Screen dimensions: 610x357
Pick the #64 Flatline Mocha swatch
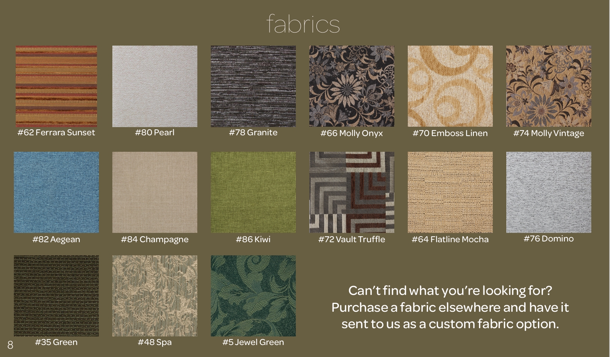click(x=450, y=192)
